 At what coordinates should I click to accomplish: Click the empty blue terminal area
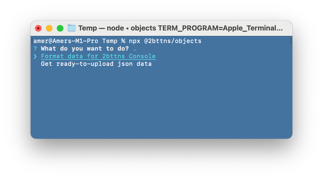point(161,103)
